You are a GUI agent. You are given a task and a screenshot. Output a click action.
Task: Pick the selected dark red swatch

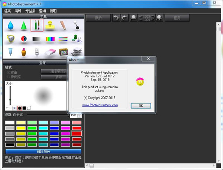coord(77,134)
